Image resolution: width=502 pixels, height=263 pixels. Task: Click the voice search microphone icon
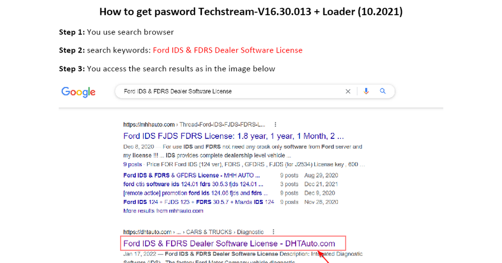pos(366,91)
